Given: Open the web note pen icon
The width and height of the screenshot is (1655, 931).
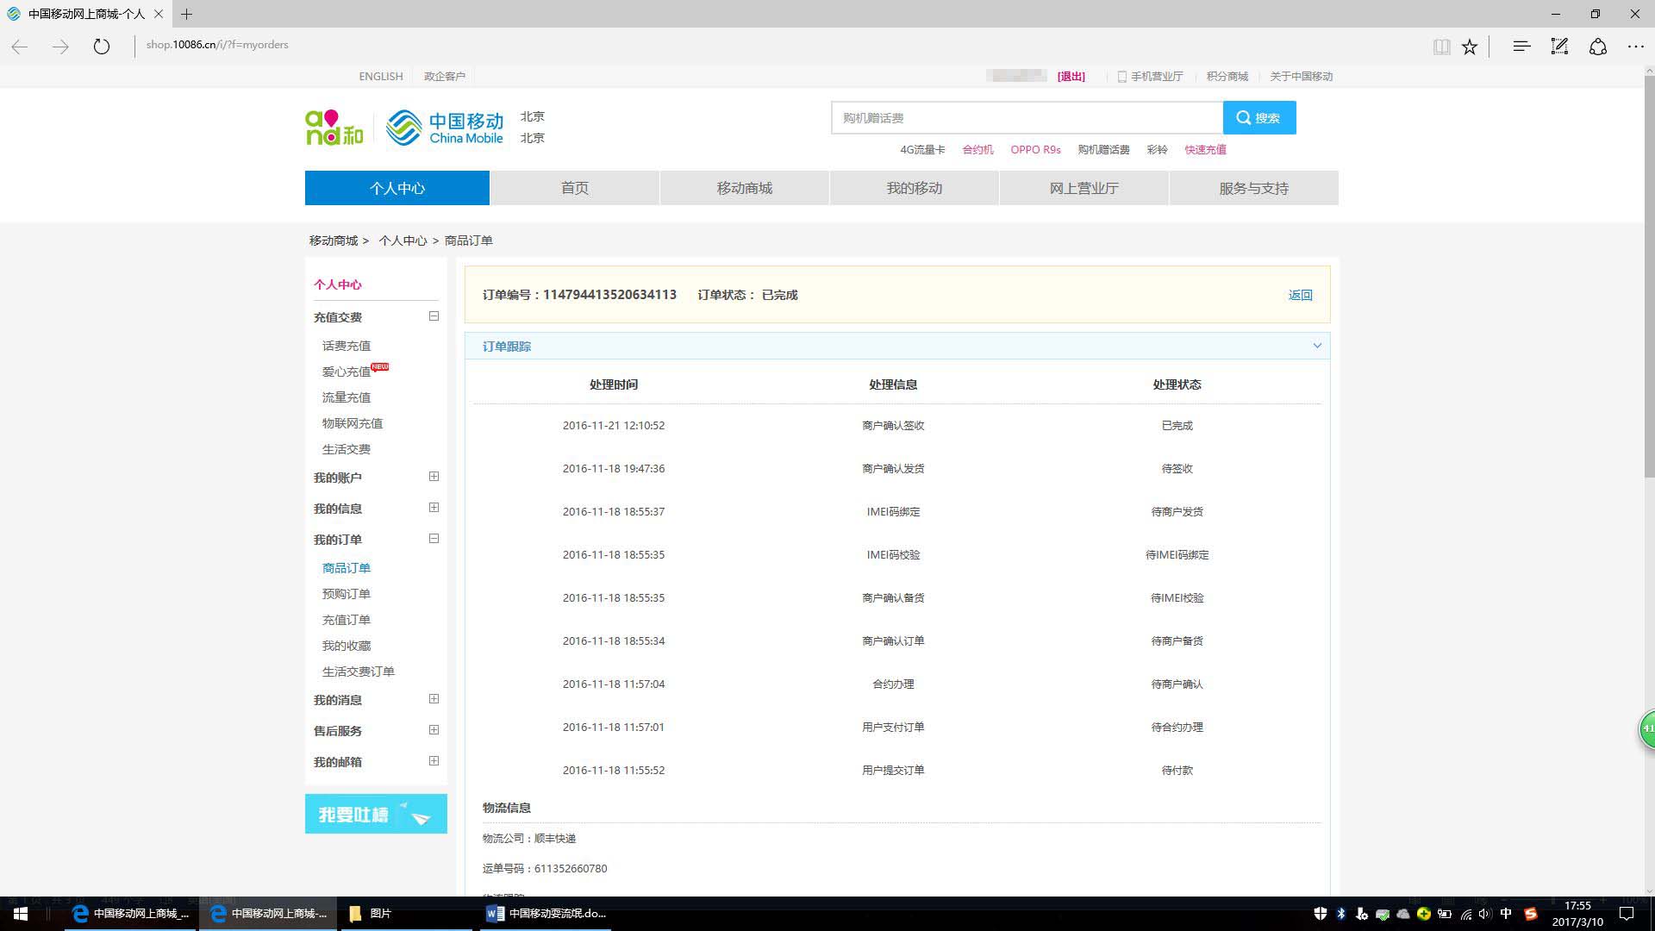Looking at the screenshot, I should (x=1559, y=47).
